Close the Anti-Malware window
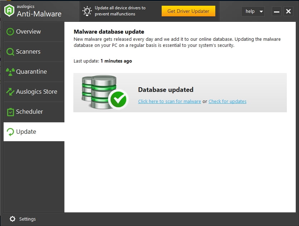The height and width of the screenshot is (226, 299). [x=288, y=11]
